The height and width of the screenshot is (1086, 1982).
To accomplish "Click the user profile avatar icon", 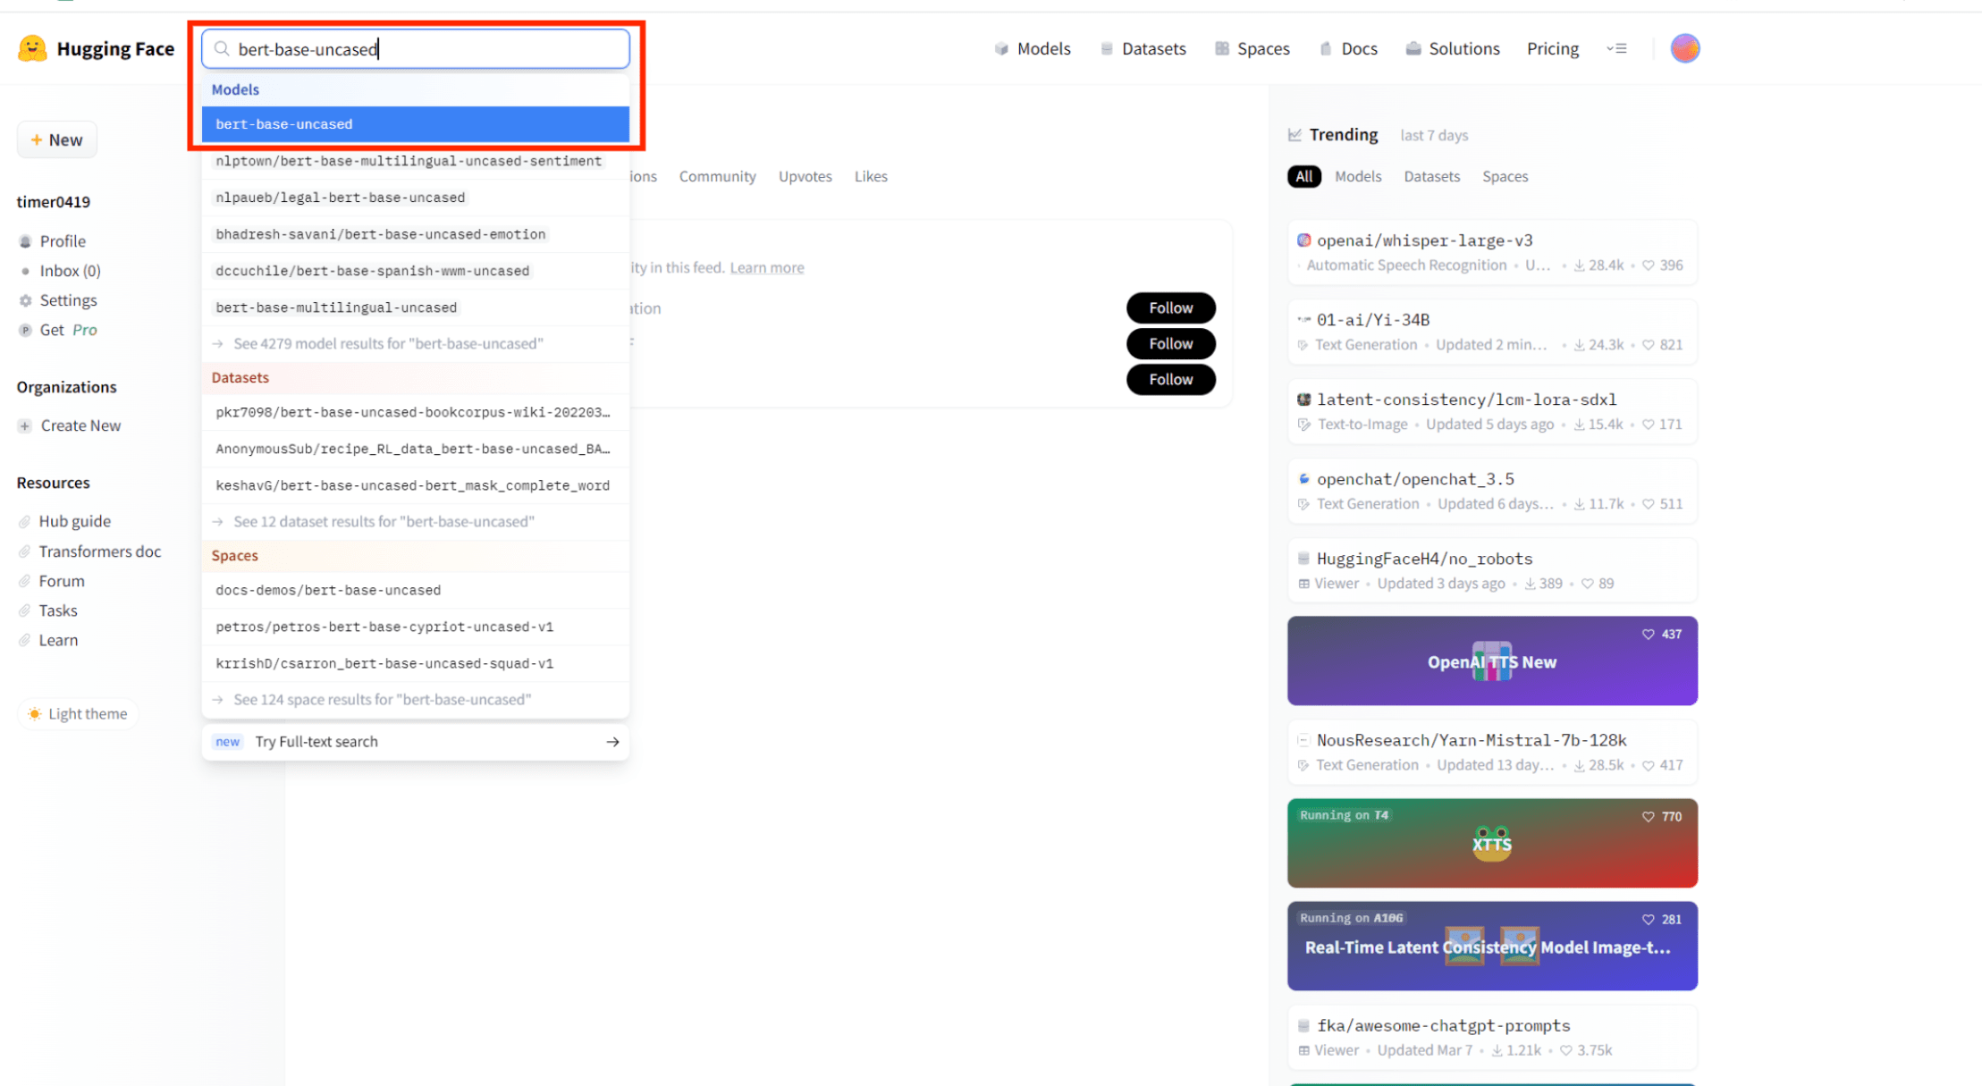I will [1683, 48].
